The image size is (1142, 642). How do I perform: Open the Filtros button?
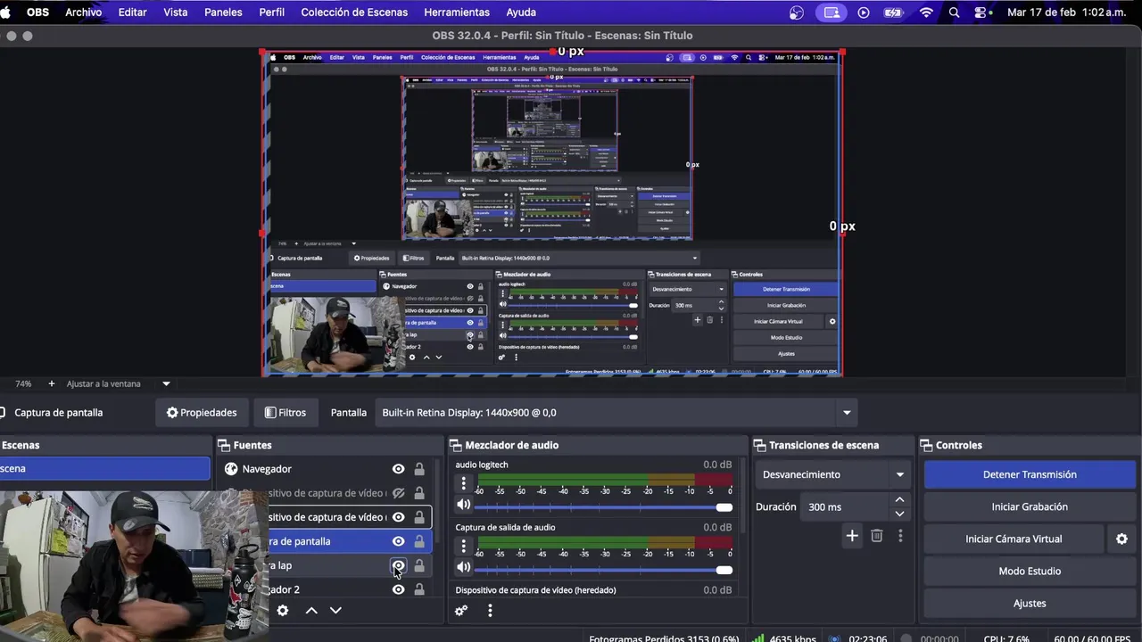click(x=285, y=413)
